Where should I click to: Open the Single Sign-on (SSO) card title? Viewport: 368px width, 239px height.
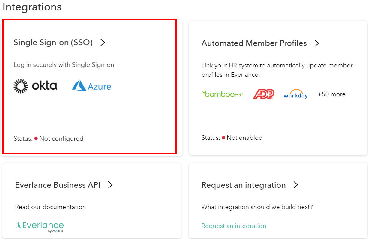(x=53, y=43)
